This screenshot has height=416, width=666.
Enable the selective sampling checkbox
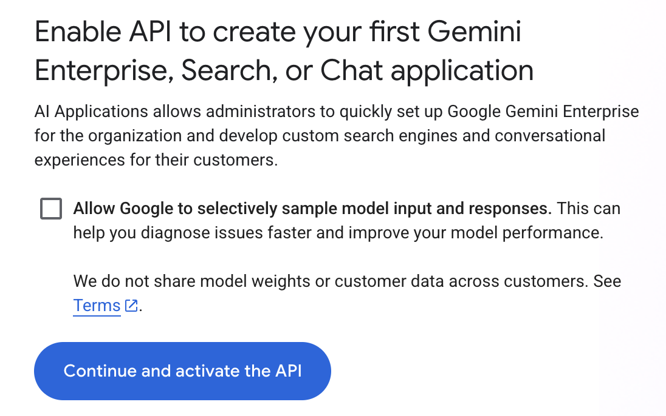(51, 209)
